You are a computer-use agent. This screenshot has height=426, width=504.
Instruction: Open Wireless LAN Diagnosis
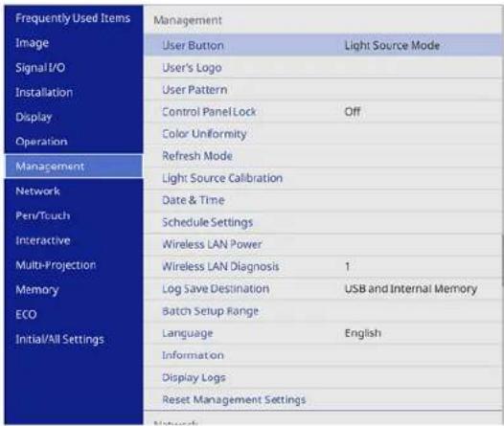coord(323,267)
